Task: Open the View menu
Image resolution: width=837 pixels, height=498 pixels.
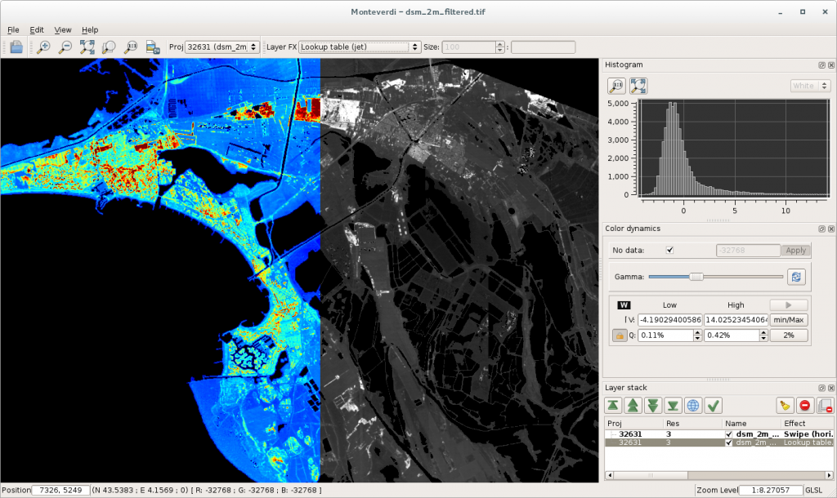Action: click(63, 29)
